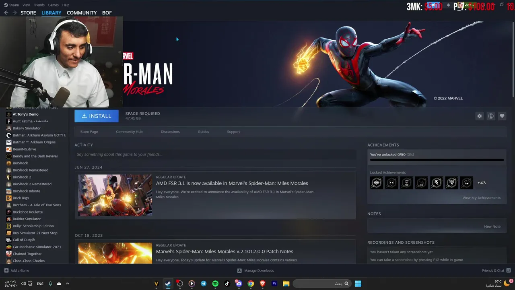Click the Manage Downloads icon
Viewport: 515px width, 290px height.
point(239,271)
